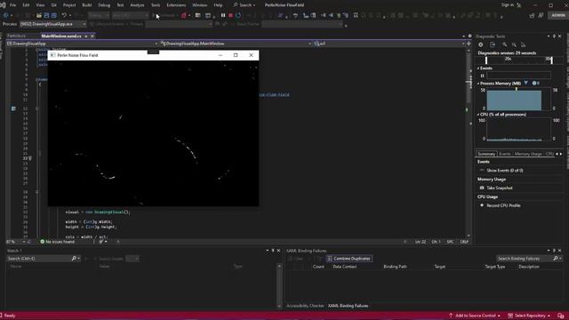Viewport: 569px width, 320px height.
Task: Close the Watch 1 panel
Action: pyautogui.click(x=278, y=251)
